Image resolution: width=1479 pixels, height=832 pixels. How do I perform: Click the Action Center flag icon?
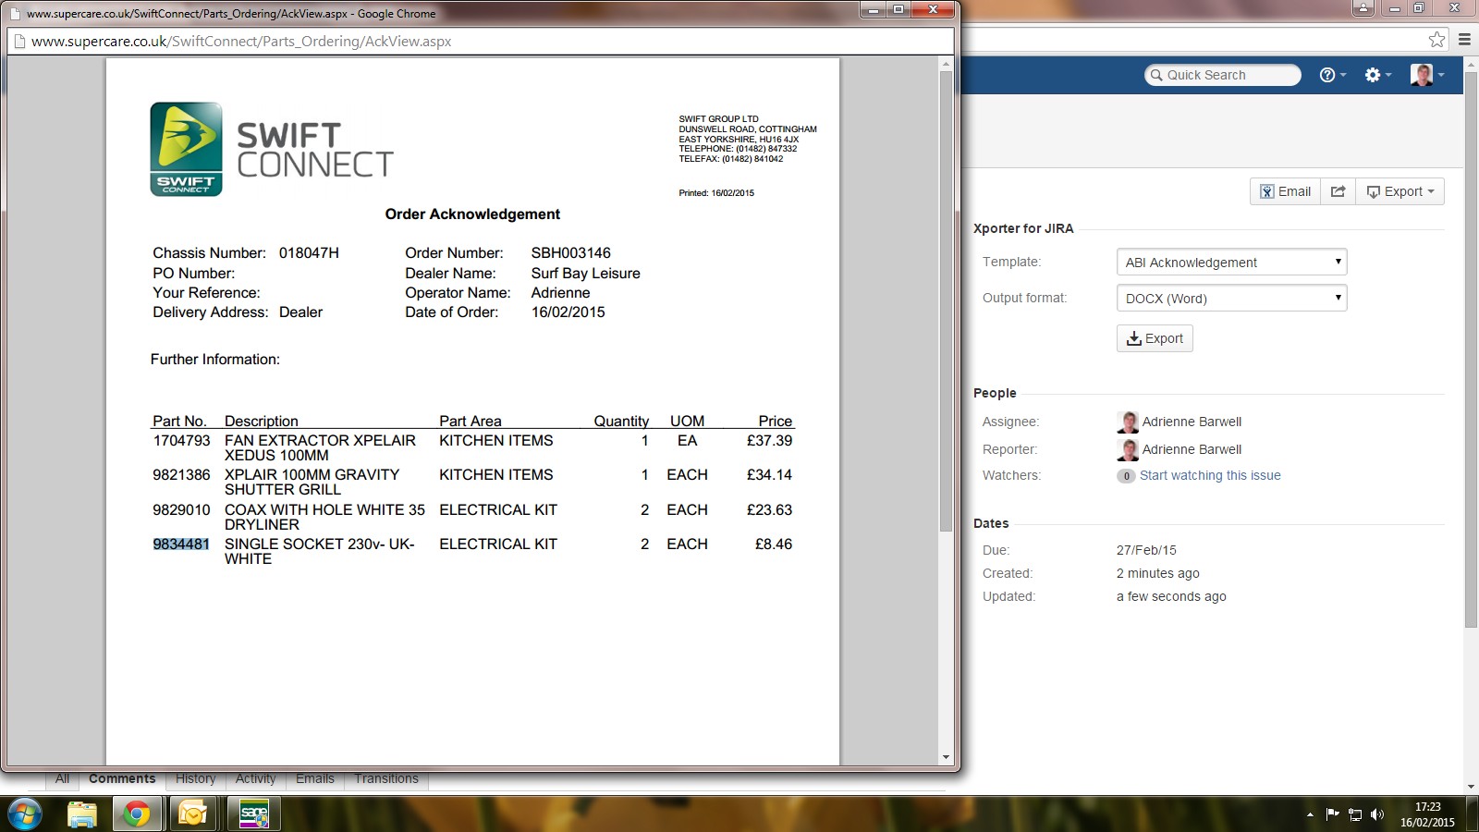1332,814
